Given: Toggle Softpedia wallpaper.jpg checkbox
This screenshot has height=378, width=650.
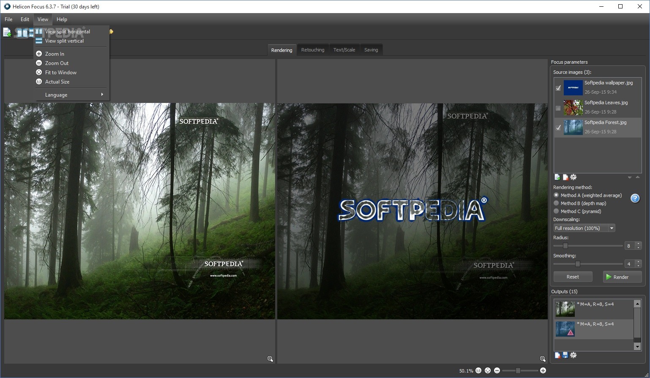Looking at the screenshot, I should [x=558, y=88].
